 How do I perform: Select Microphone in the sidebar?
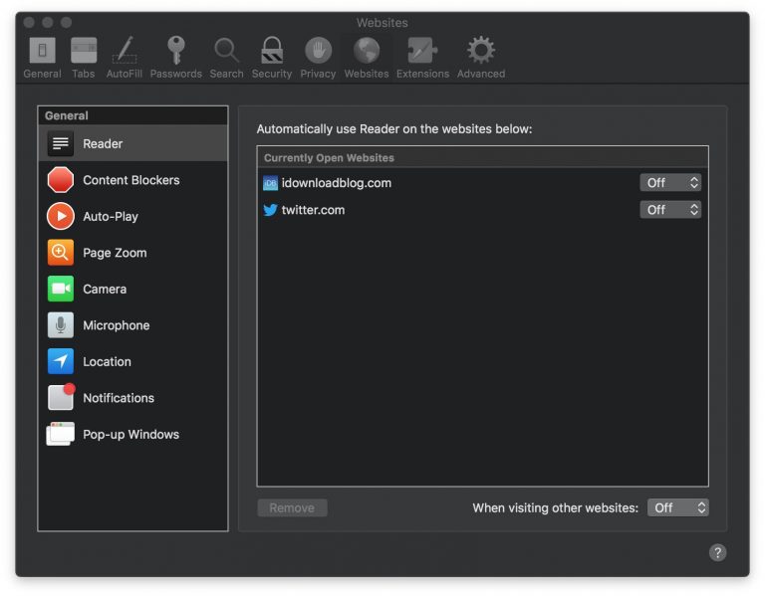132,325
